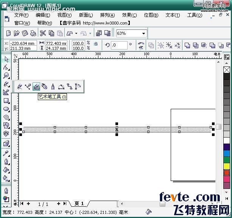Click the rotation angle field
The image size is (232, 218).
pos(119,45)
